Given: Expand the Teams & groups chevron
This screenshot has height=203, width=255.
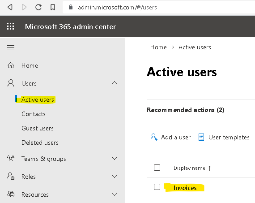Looking at the screenshot, I should tap(115, 158).
